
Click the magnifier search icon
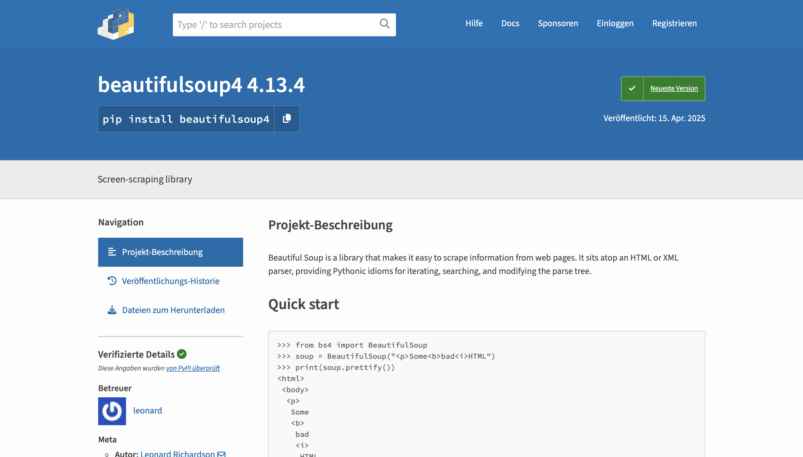[384, 24]
